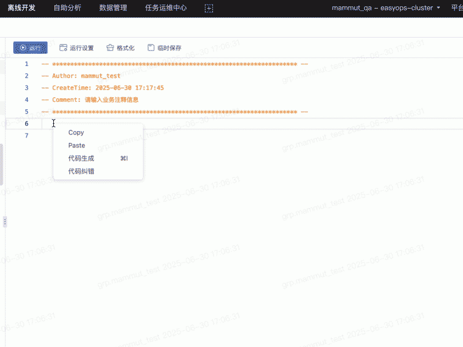Click 格式化 to format code

tap(120, 48)
